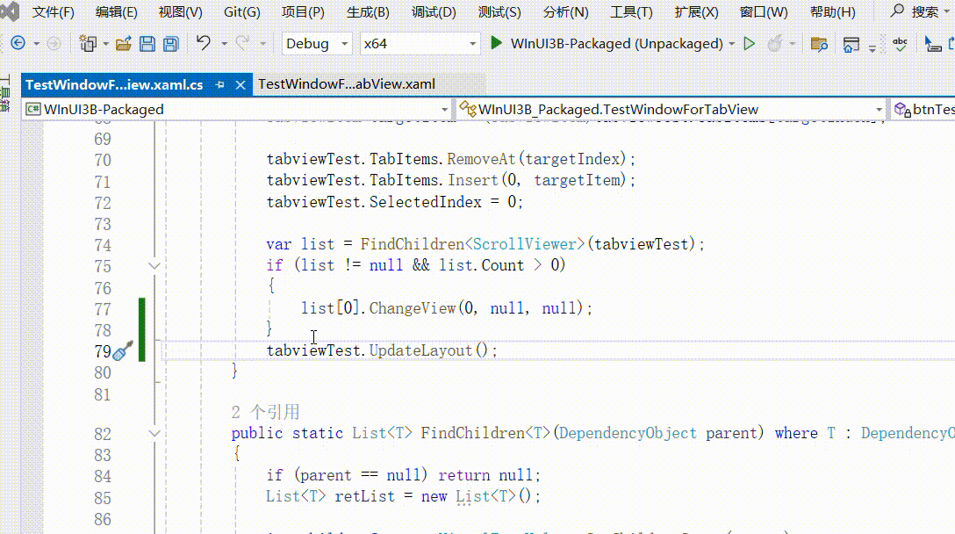955x534 pixels.
Task: Collapse the code block at line 75
Action: point(154,264)
